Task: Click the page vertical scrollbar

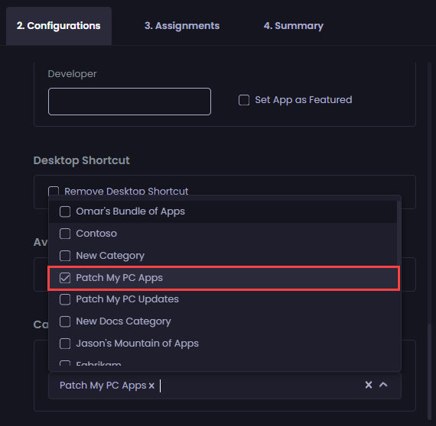Action: [x=429, y=372]
